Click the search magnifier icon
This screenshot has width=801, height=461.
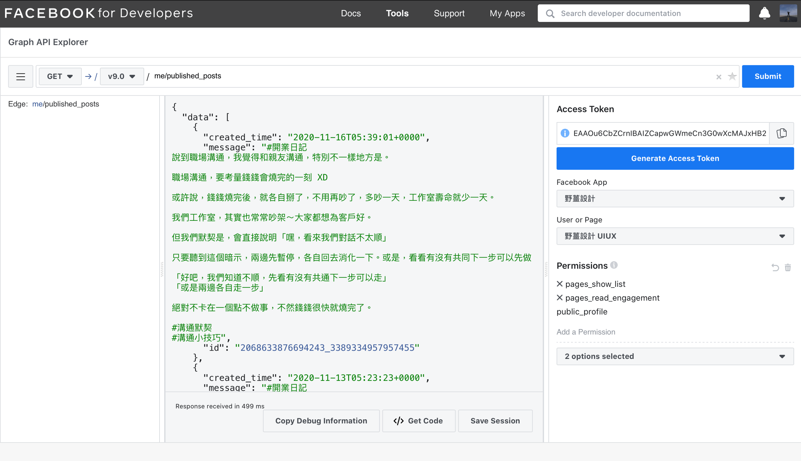[550, 14]
